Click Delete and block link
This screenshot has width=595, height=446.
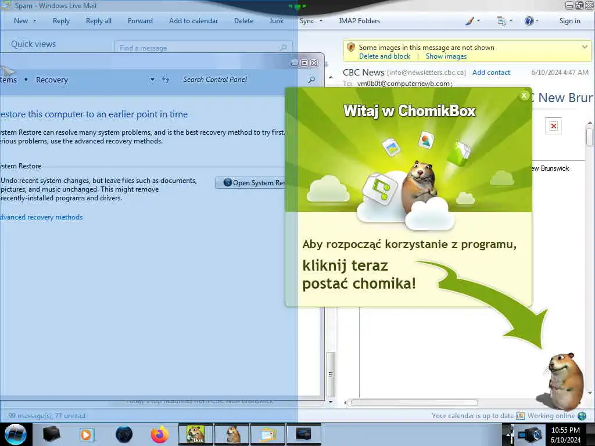coord(385,56)
